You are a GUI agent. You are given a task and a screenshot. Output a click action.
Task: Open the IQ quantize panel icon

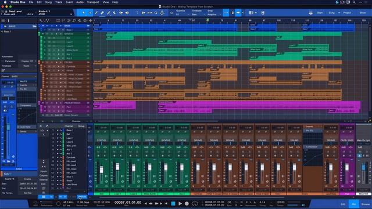click(x=171, y=13)
